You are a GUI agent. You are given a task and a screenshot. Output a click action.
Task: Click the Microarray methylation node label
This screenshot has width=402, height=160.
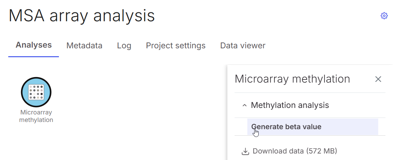tap(36, 116)
